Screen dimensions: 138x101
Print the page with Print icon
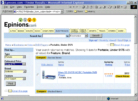click(115, 7)
